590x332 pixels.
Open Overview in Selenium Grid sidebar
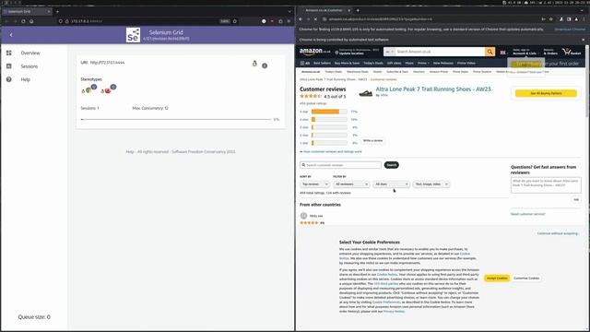(x=30, y=53)
